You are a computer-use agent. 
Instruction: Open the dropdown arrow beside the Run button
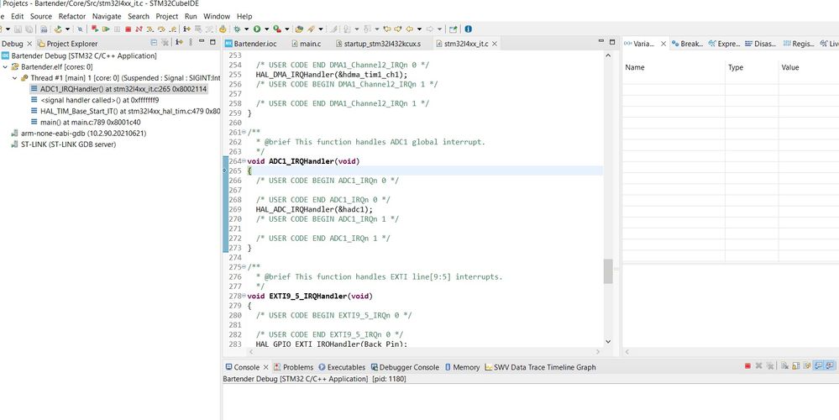266,29
